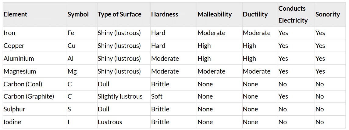Click the Carbon (Graphite) cell
The height and width of the screenshot is (130, 349).
(29, 96)
